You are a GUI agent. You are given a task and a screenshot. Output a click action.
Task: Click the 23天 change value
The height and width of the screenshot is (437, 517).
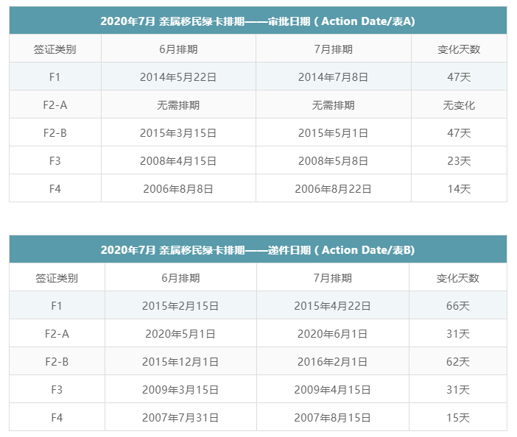pyautogui.click(x=459, y=161)
